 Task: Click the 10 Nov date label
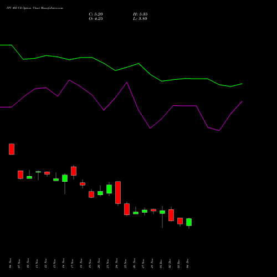(28, 263)
